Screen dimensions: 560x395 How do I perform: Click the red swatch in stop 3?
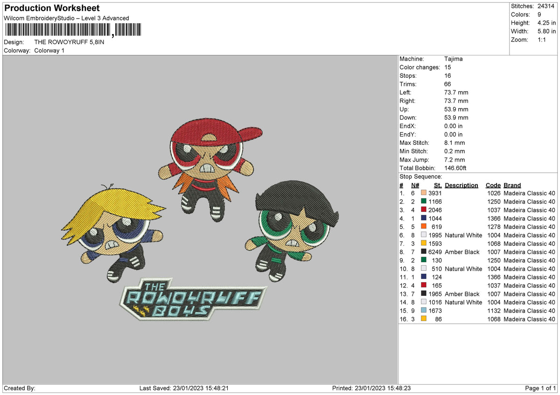(423, 210)
